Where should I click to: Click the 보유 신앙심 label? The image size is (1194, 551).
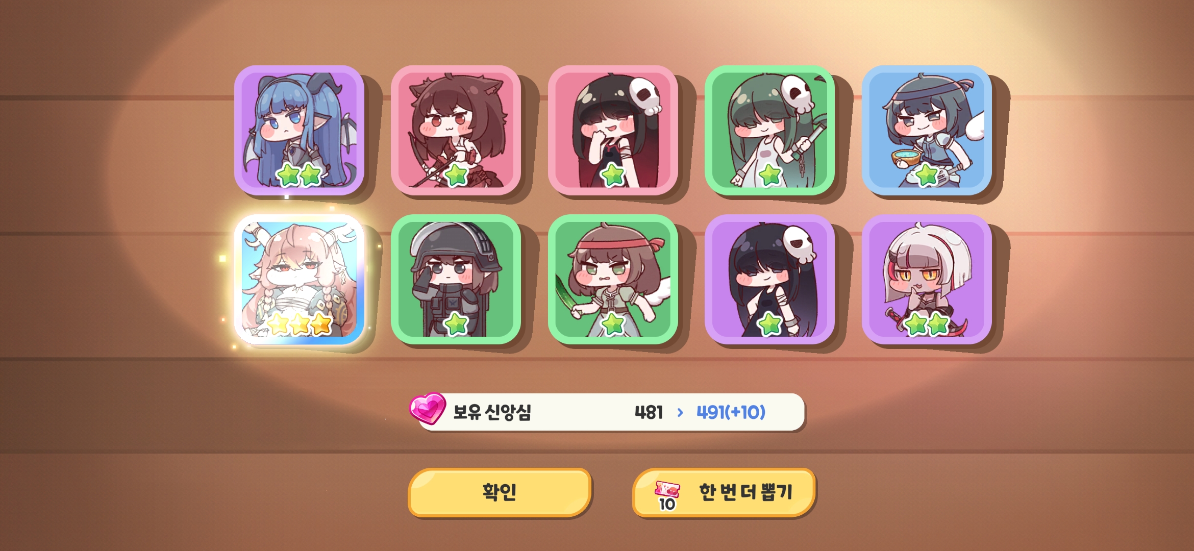492,412
